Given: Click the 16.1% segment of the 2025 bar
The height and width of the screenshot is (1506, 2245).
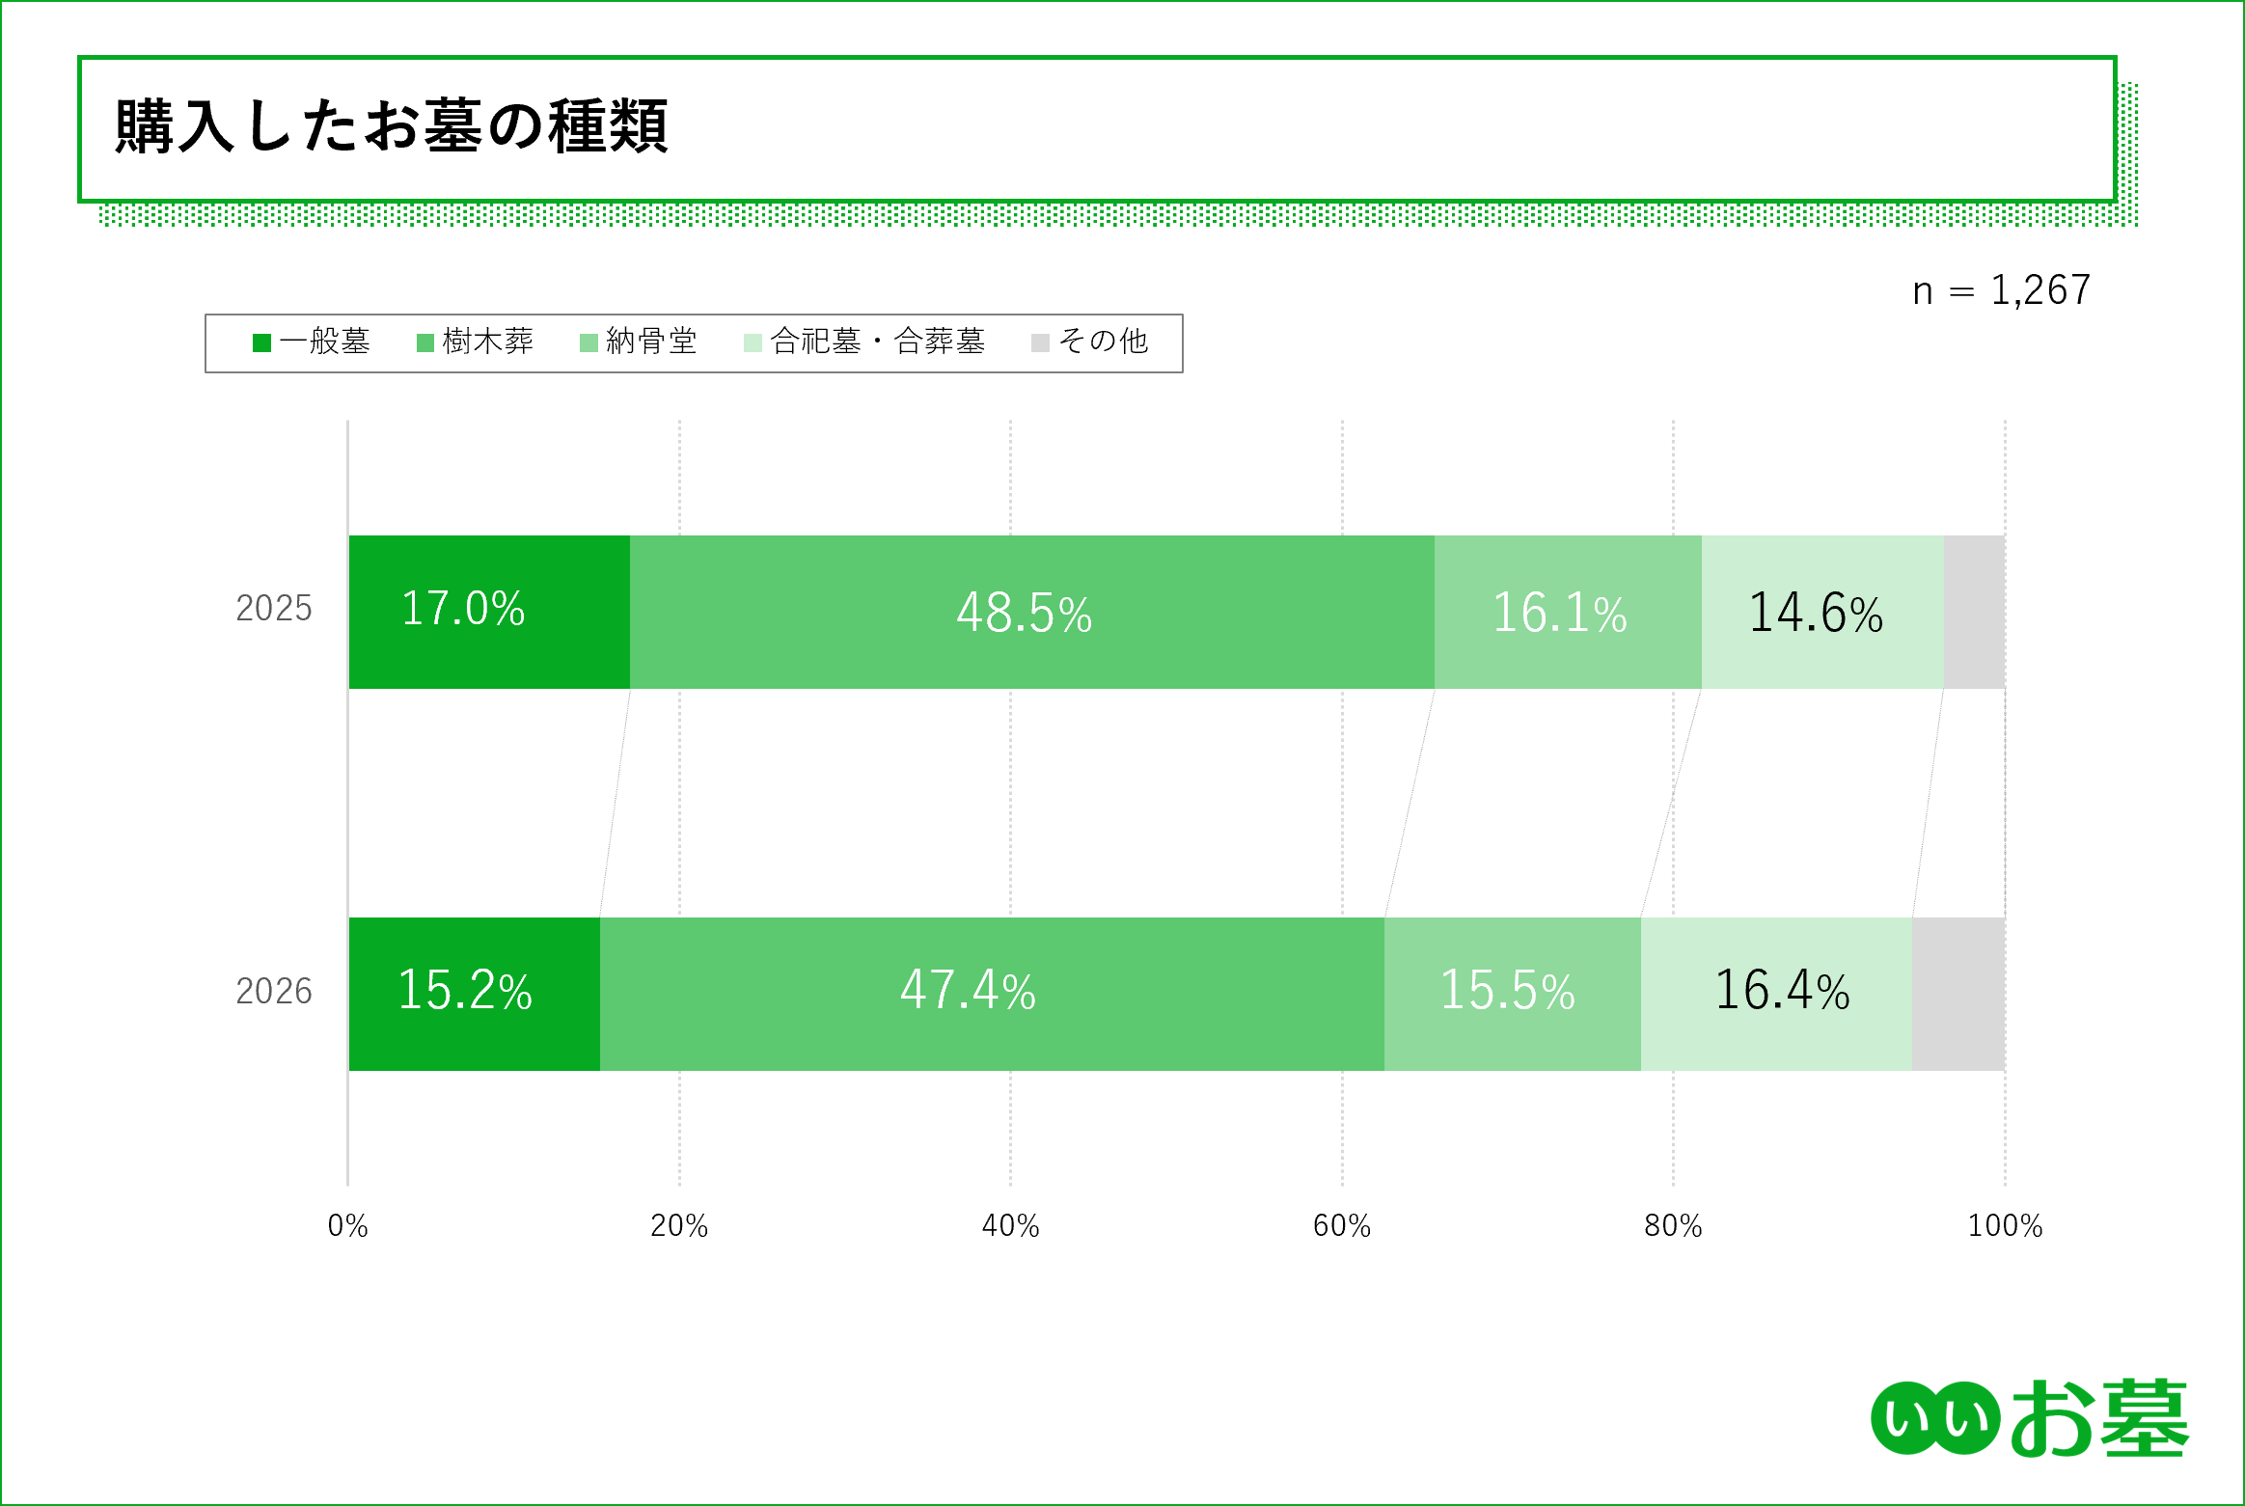Looking at the screenshot, I should pos(1567,612).
